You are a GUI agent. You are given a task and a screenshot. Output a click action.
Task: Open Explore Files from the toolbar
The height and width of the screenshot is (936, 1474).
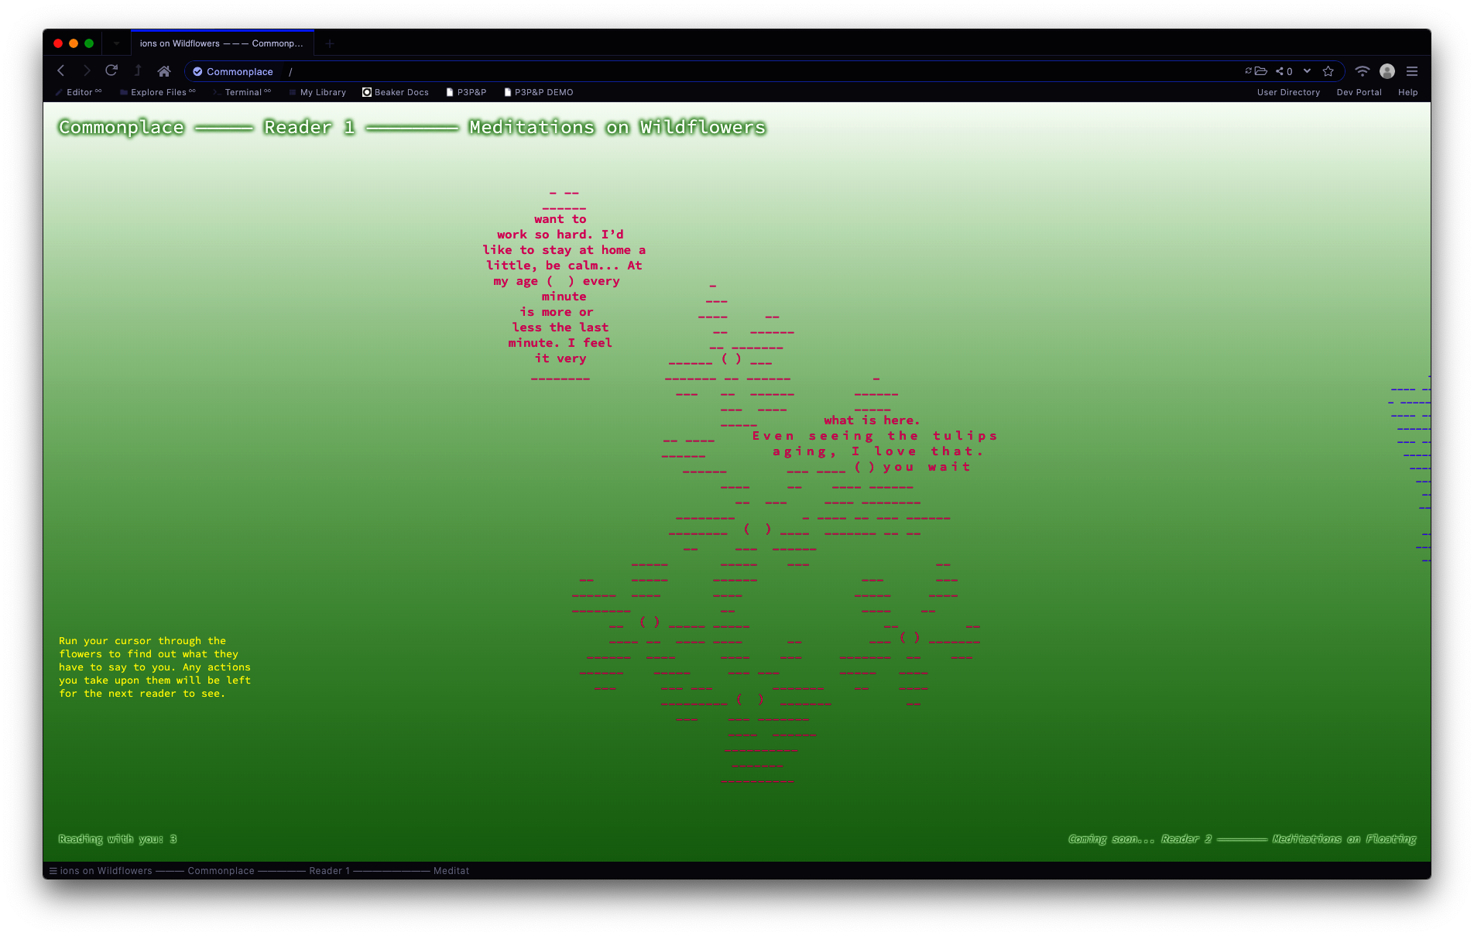(x=158, y=92)
